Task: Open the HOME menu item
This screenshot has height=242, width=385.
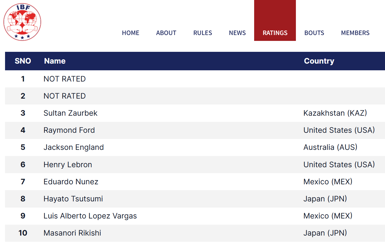Action: pos(131,33)
